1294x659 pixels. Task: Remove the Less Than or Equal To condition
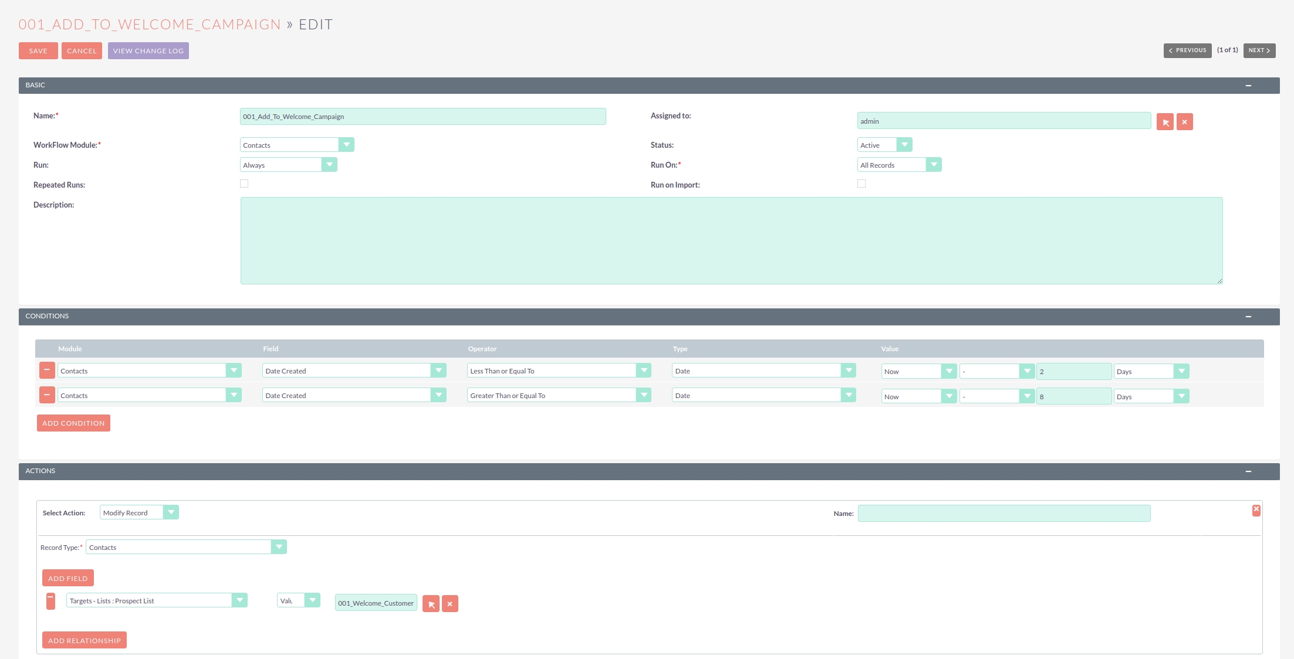point(47,371)
